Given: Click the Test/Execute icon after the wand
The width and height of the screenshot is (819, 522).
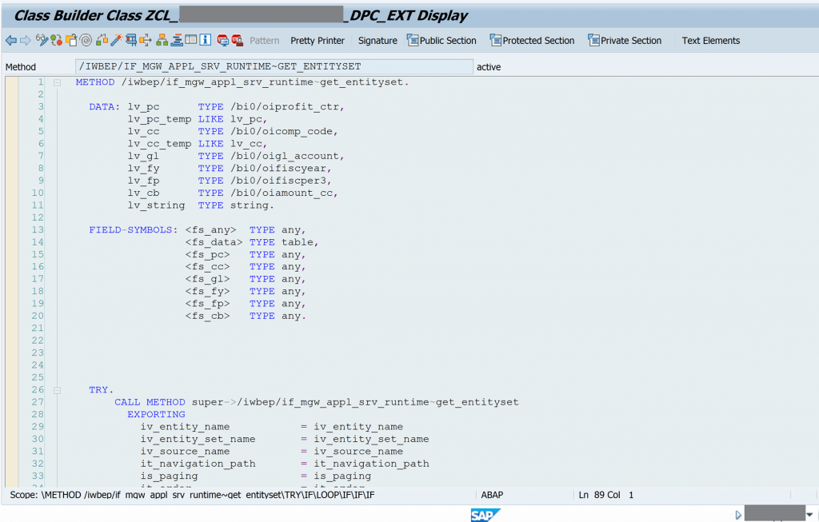Looking at the screenshot, I should click(x=130, y=40).
